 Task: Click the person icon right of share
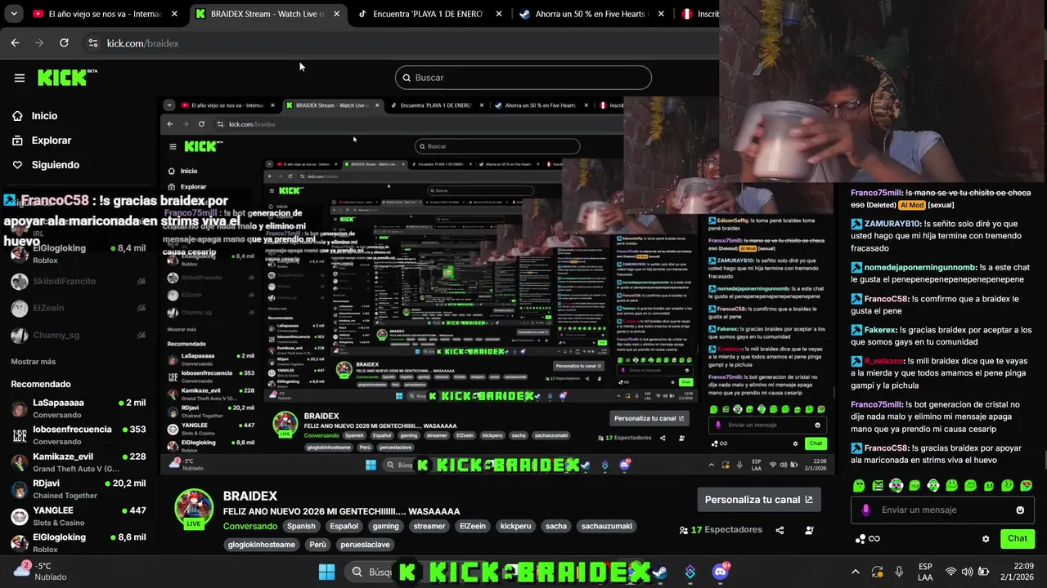tap(809, 530)
